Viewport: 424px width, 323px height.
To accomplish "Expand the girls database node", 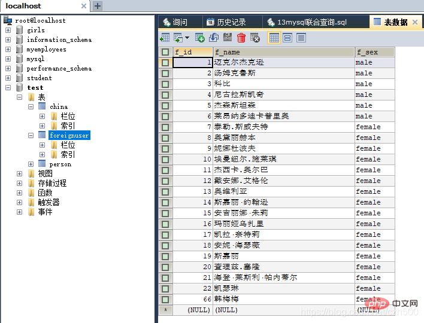I will (8, 30).
